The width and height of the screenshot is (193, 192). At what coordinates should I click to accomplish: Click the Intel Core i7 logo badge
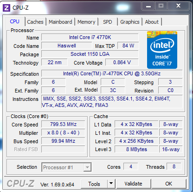[x=162, y=50]
